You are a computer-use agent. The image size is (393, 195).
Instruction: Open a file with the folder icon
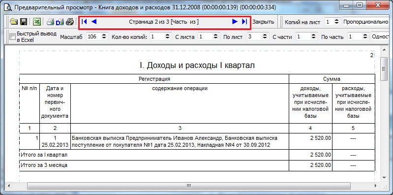(13, 22)
